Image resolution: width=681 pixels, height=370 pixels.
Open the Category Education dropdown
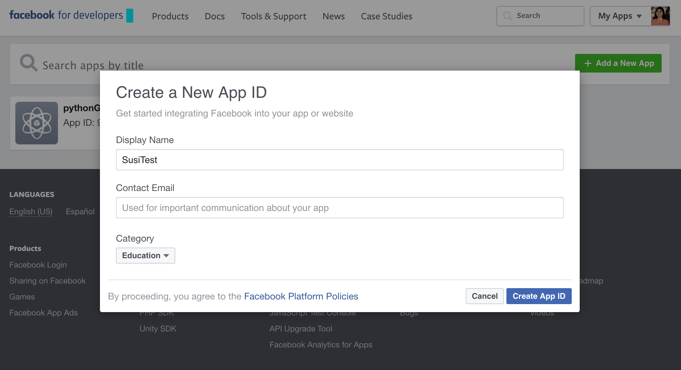coord(145,256)
